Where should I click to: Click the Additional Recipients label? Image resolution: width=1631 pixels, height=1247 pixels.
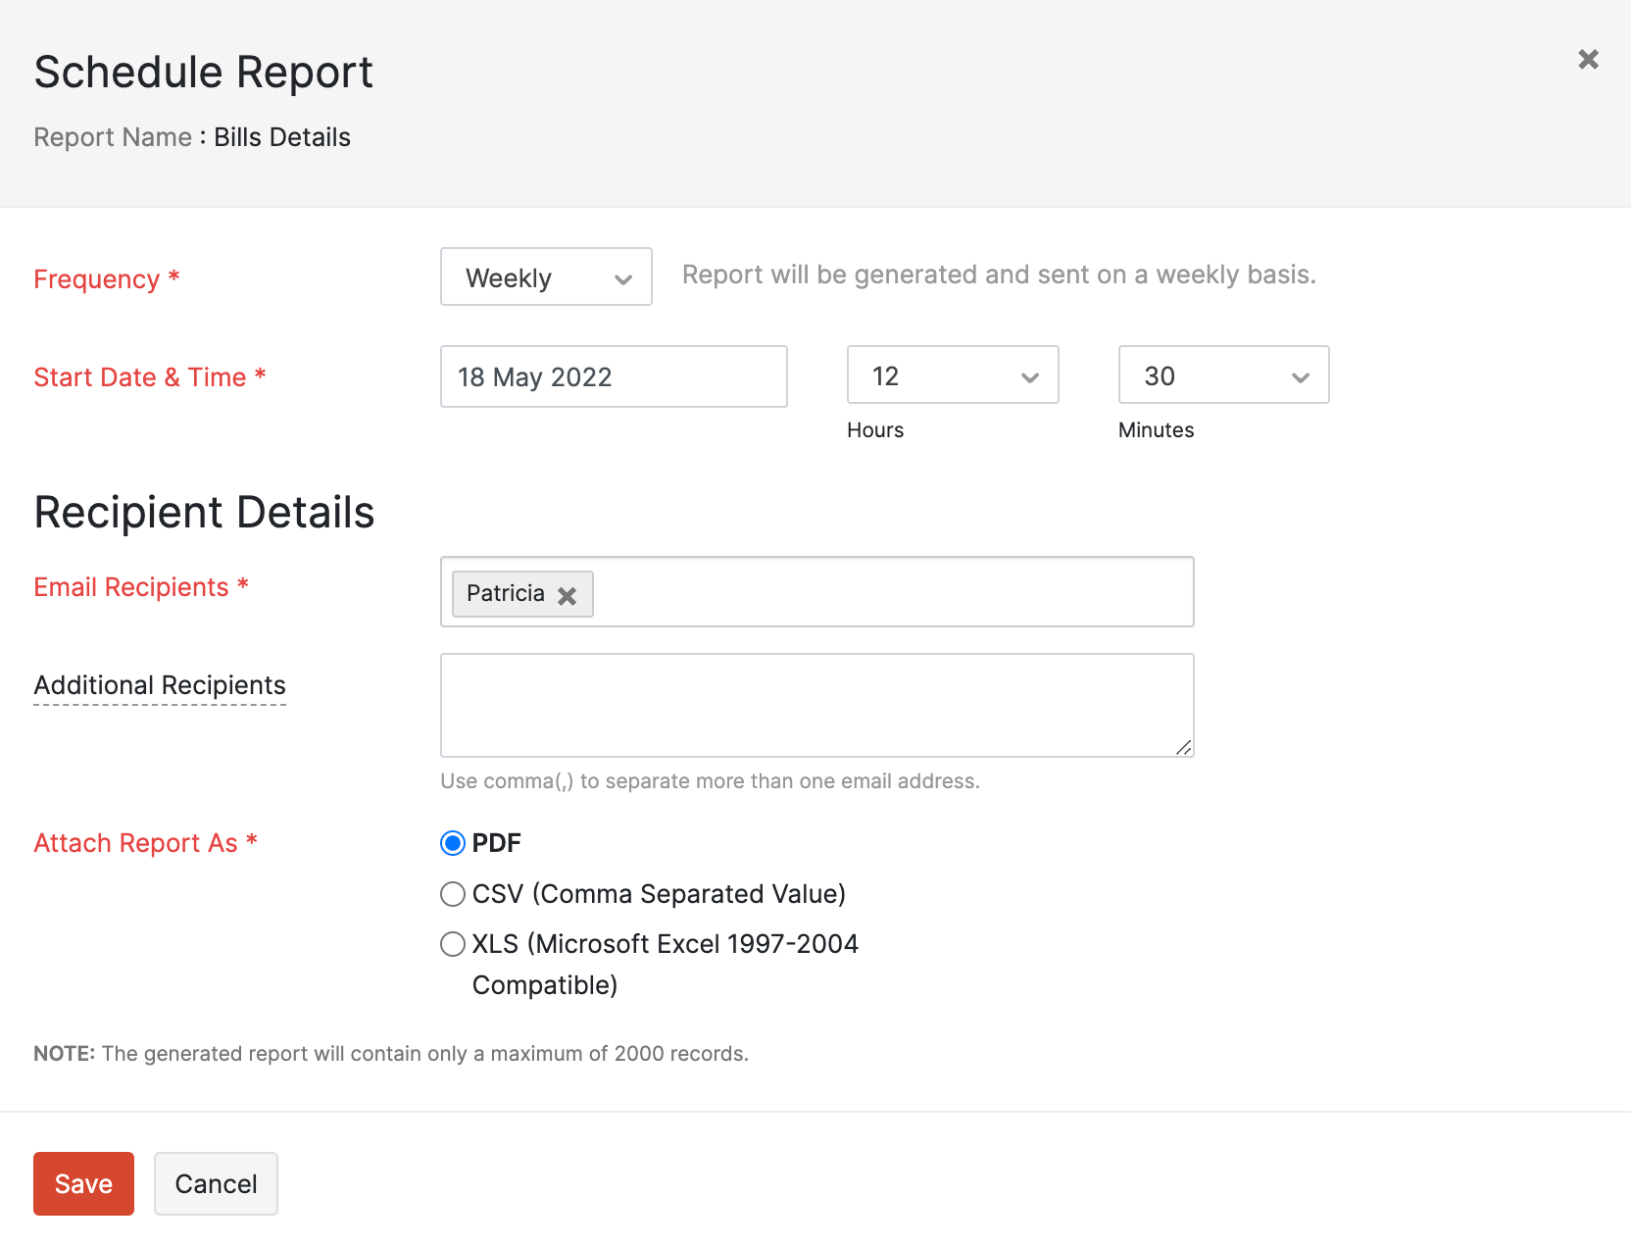pyautogui.click(x=160, y=685)
